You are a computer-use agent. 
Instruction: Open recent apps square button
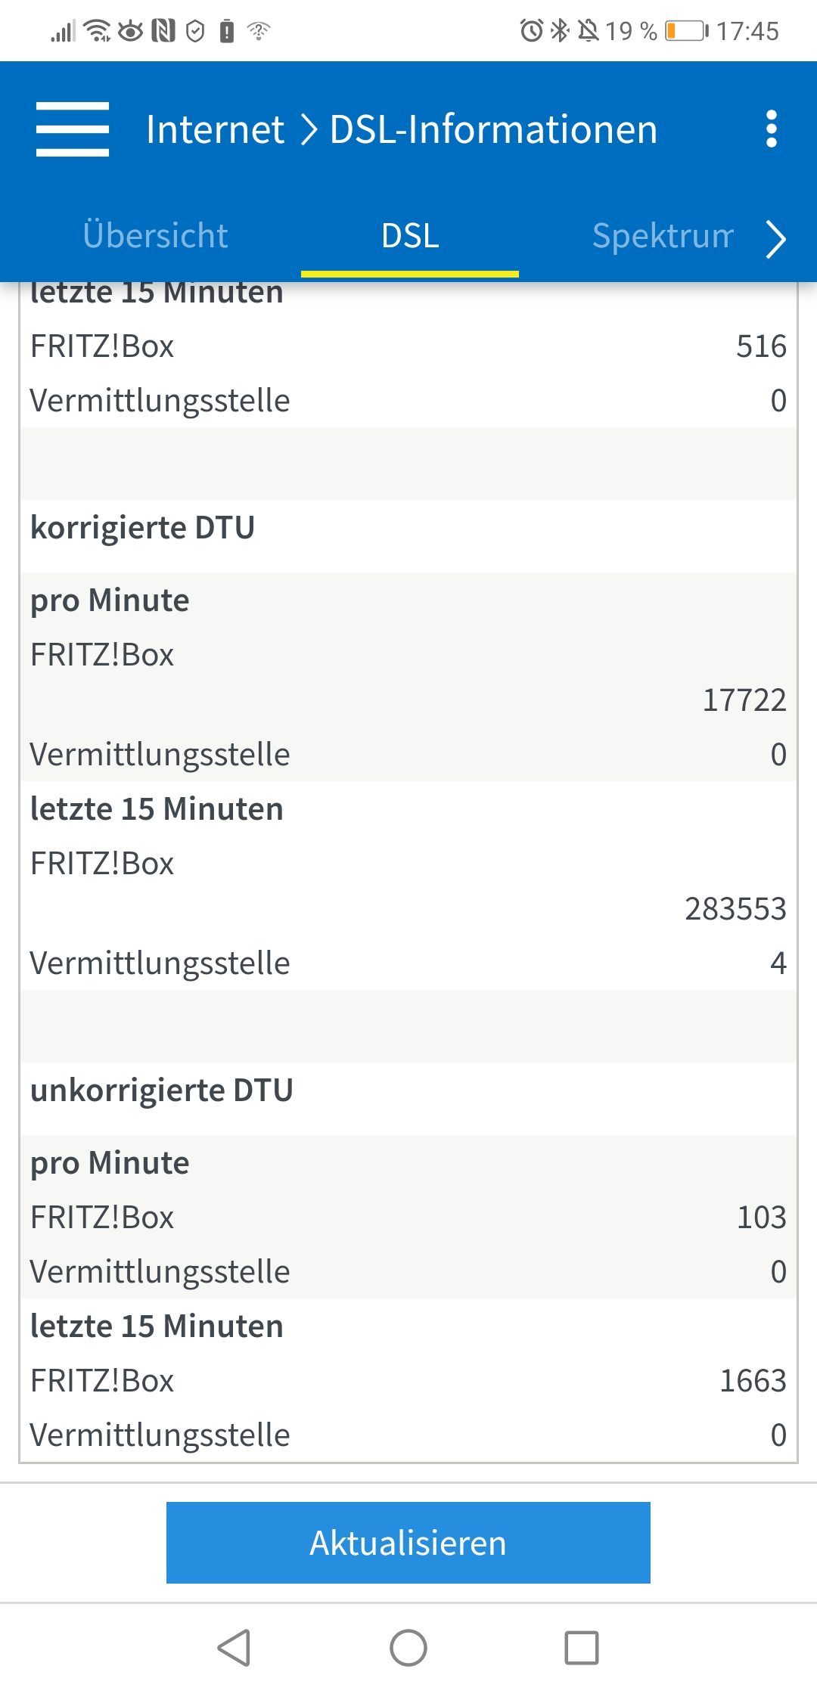[x=581, y=1647]
